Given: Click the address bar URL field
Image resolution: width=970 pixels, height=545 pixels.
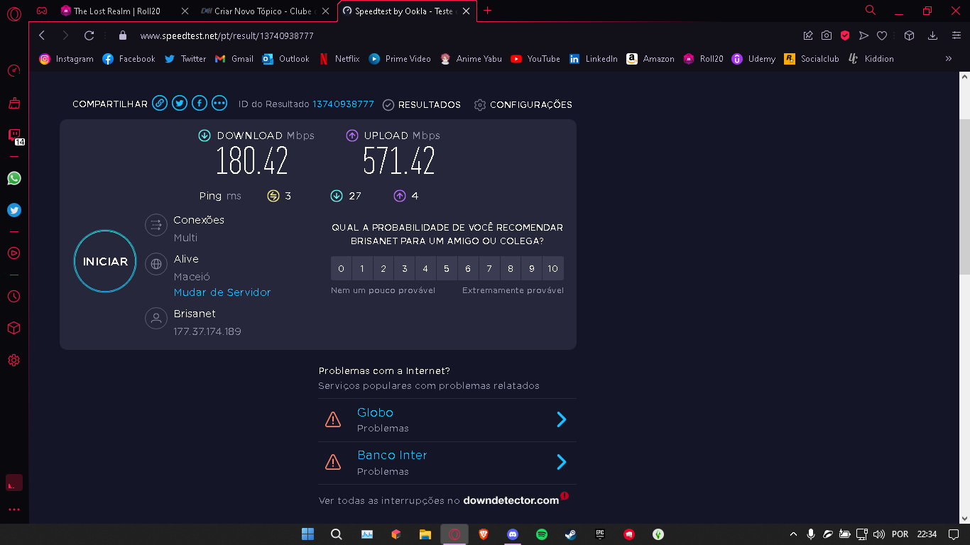Looking at the screenshot, I should pyautogui.click(x=454, y=35).
